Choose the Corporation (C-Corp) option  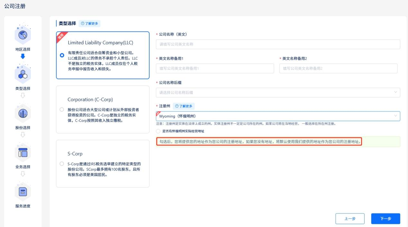point(61,109)
